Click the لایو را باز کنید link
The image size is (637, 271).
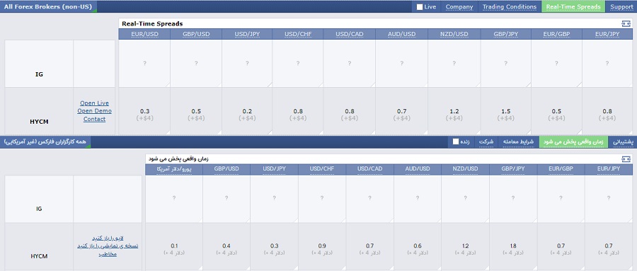pyautogui.click(x=108, y=238)
